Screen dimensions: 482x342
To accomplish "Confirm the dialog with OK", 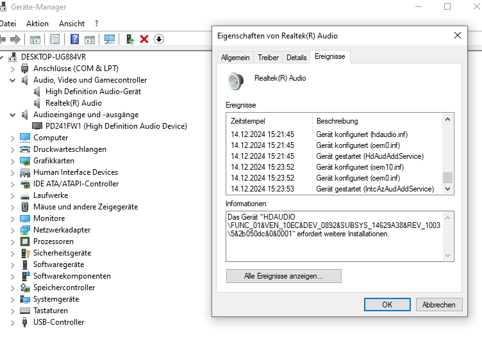I will pyautogui.click(x=387, y=304).
